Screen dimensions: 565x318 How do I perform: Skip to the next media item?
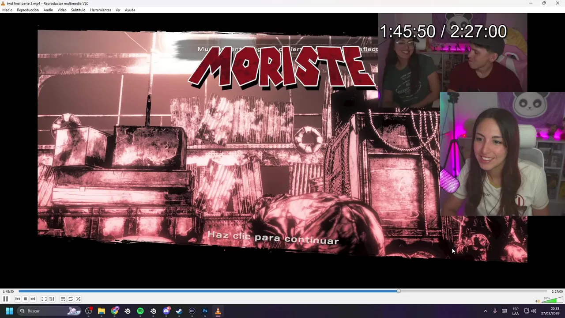(x=33, y=299)
